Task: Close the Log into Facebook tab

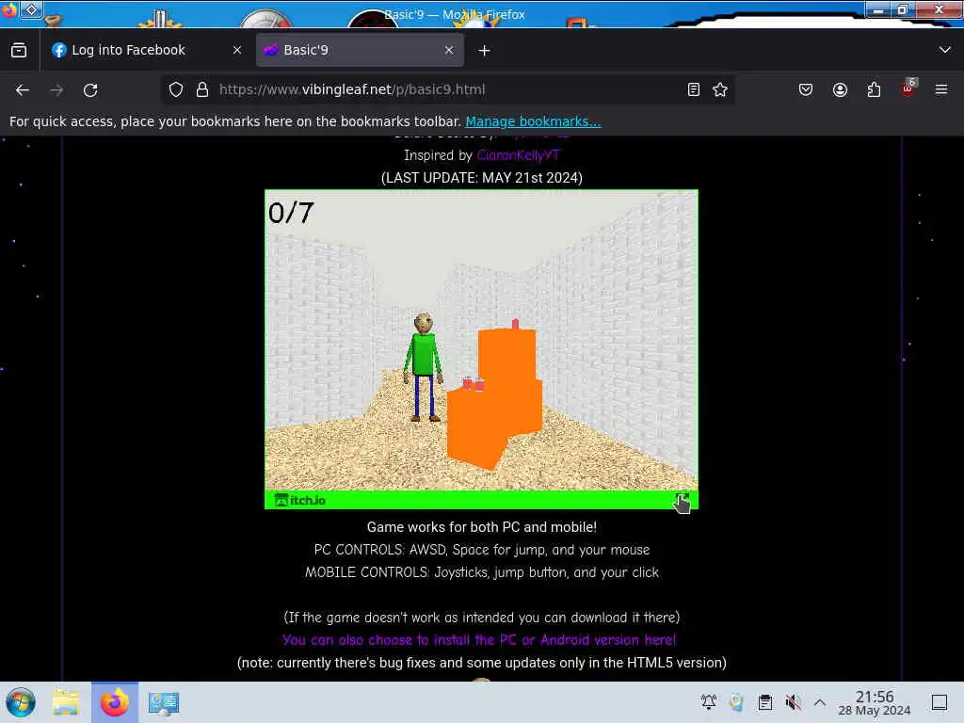Action: point(237,51)
